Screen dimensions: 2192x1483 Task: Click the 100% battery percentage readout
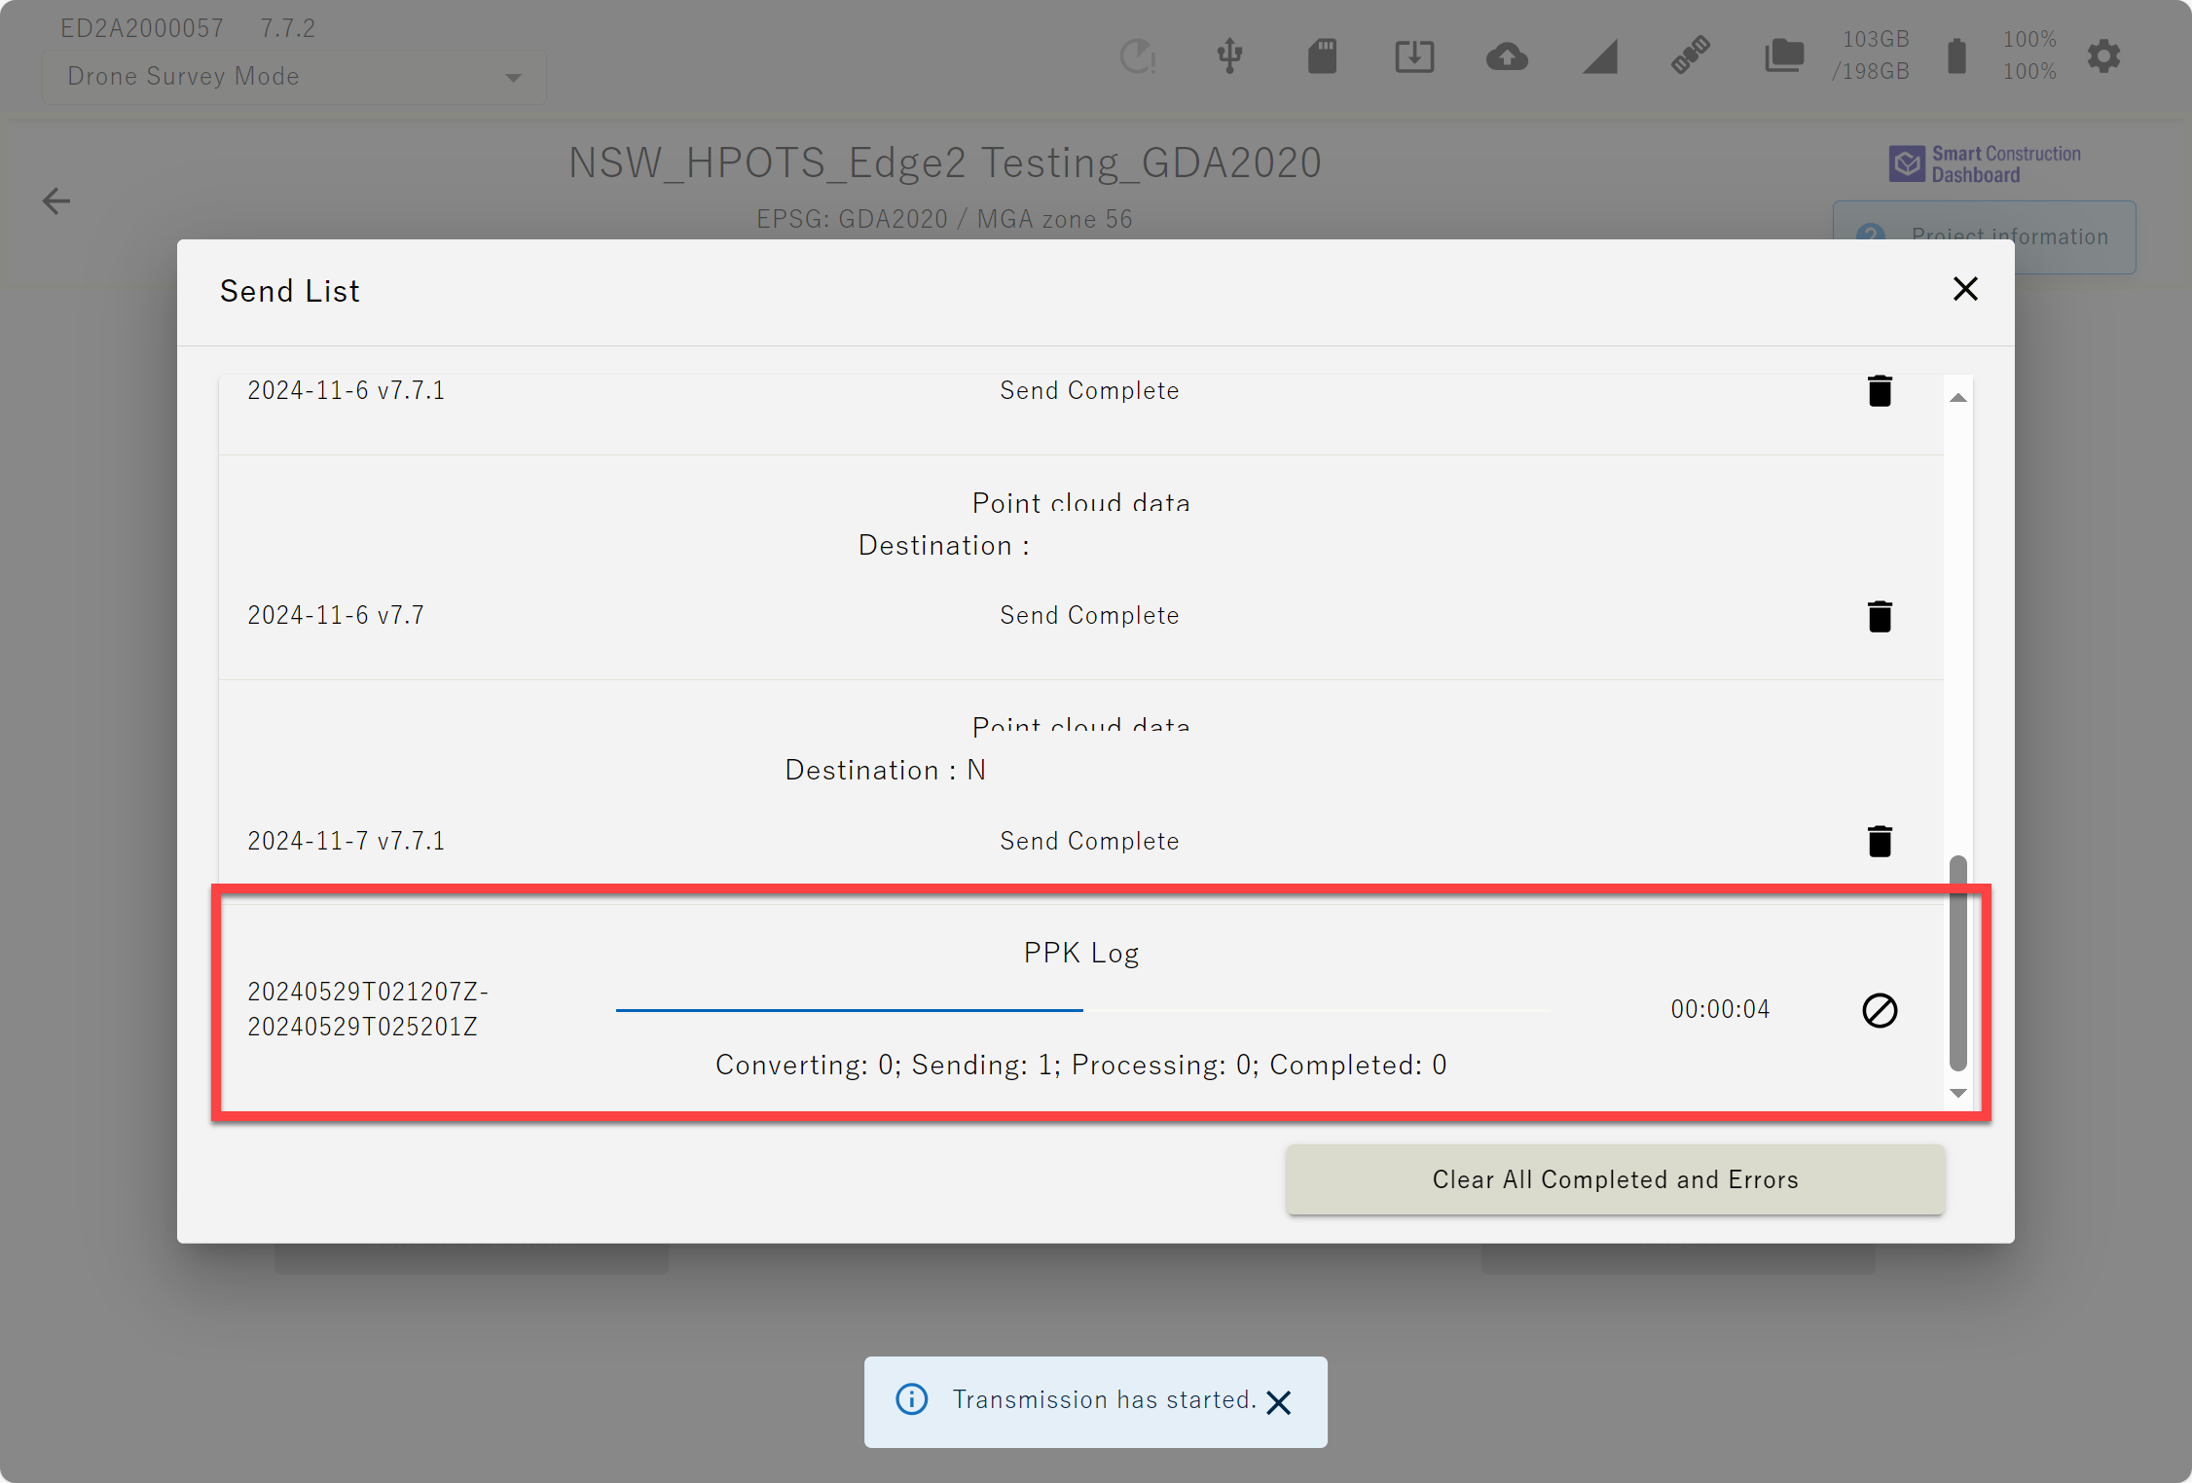pyautogui.click(x=2029, y=55)
